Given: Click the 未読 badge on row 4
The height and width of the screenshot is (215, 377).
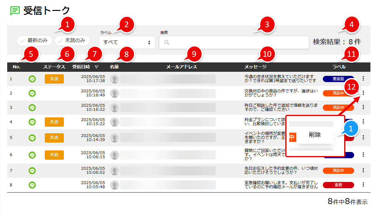Looking at the screenshot, I should click(54, 122).
